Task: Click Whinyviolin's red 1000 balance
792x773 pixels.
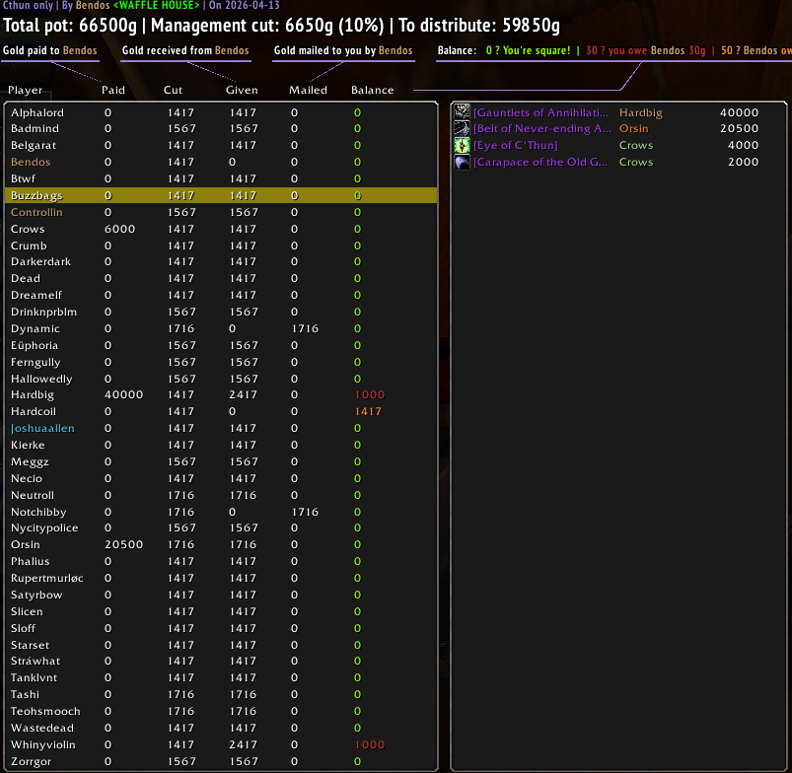Action: (370, 744)
